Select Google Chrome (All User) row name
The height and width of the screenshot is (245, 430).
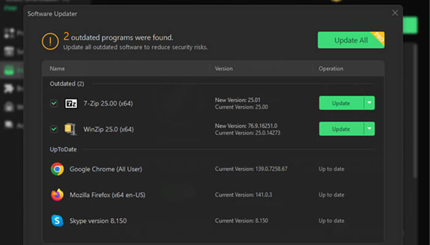pyautogui.click(x=106, y=169)
